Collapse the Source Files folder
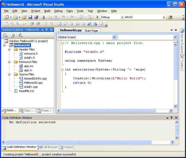 click(9, 74)
